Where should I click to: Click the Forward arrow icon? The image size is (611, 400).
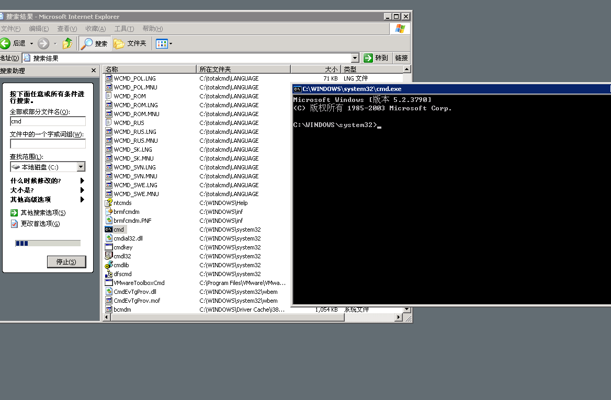coord(43,43)
